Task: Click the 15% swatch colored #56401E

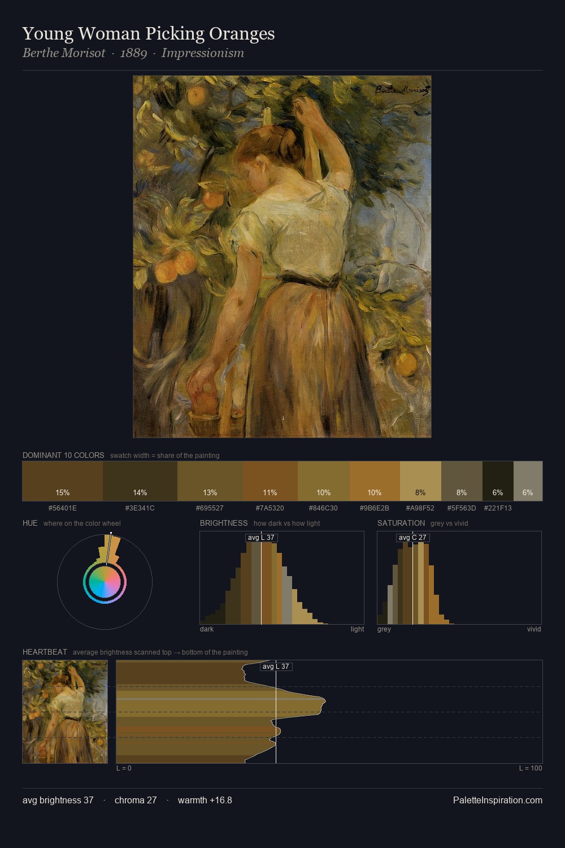Action: click(x=63, y=481)
